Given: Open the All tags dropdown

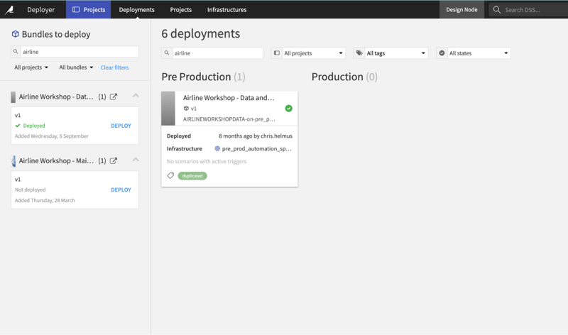Looking at the screenshot, I should coord(391,53).
